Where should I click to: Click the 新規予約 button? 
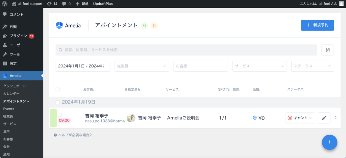[317, 25]
